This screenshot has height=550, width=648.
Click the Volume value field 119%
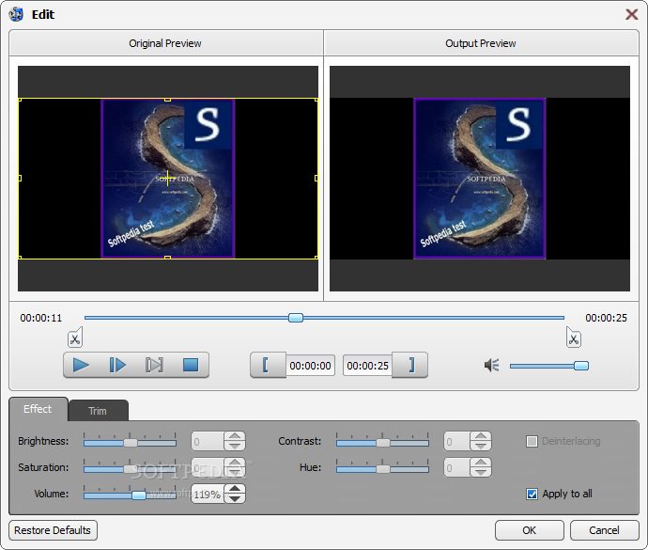click(208, 495)
